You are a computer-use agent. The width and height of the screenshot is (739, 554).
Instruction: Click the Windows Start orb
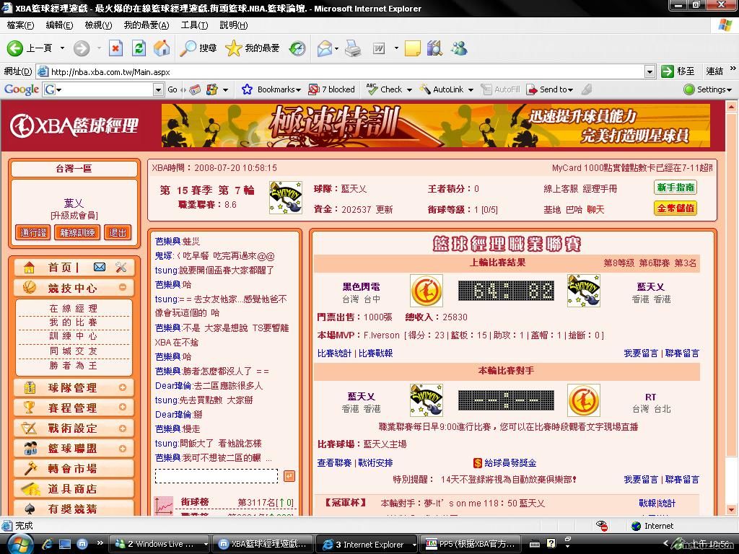(x=20, y=545)
